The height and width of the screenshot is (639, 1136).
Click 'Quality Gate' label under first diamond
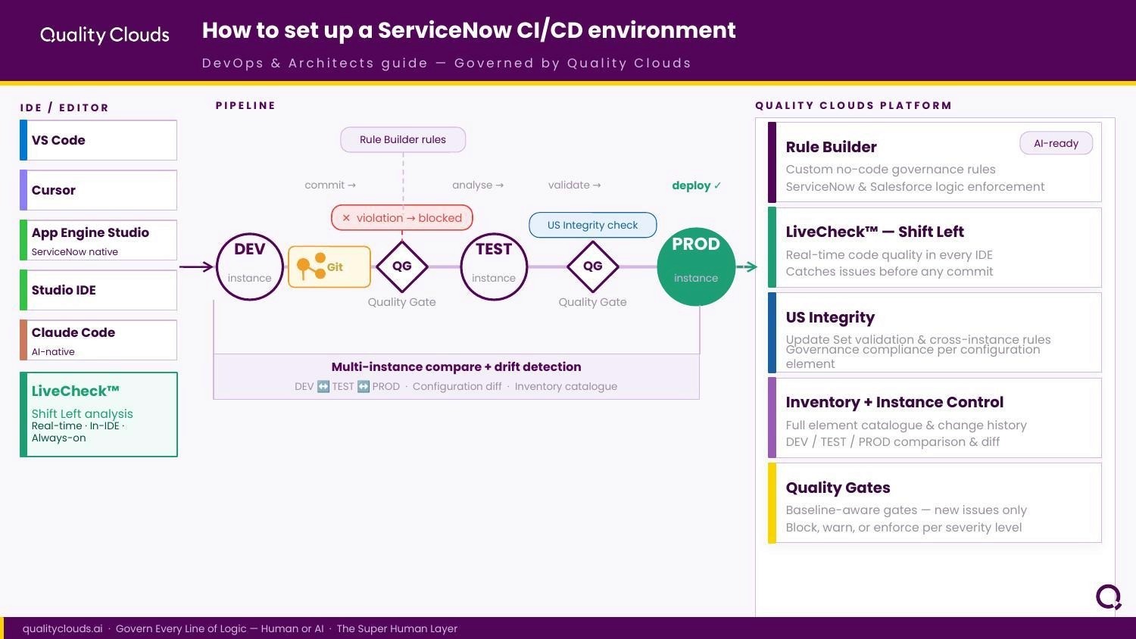click(402, 302)
